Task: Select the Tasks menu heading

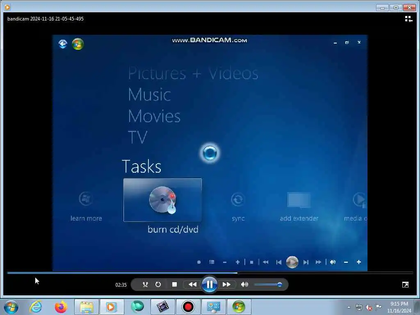Action: pyautogui.click(x=142, y=167)
